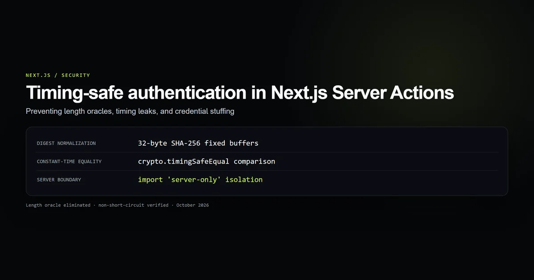Select the import 'server-only' isolation value

point(200,180)
